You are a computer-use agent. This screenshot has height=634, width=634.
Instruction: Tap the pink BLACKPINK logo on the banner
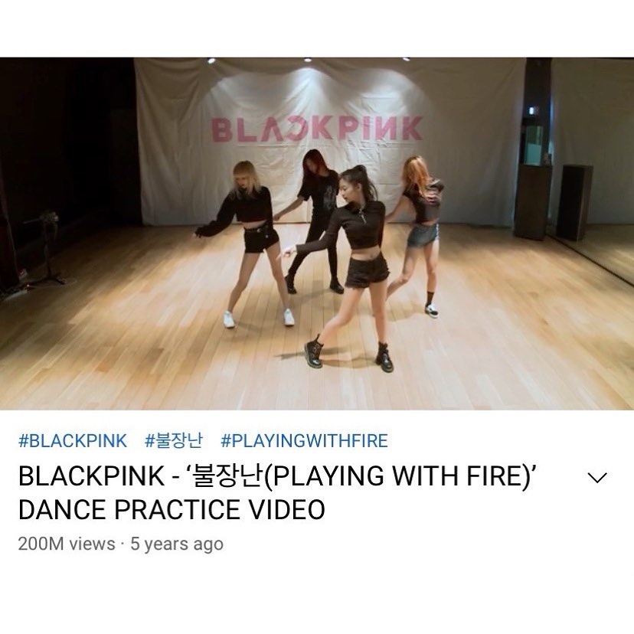(318, 129)
